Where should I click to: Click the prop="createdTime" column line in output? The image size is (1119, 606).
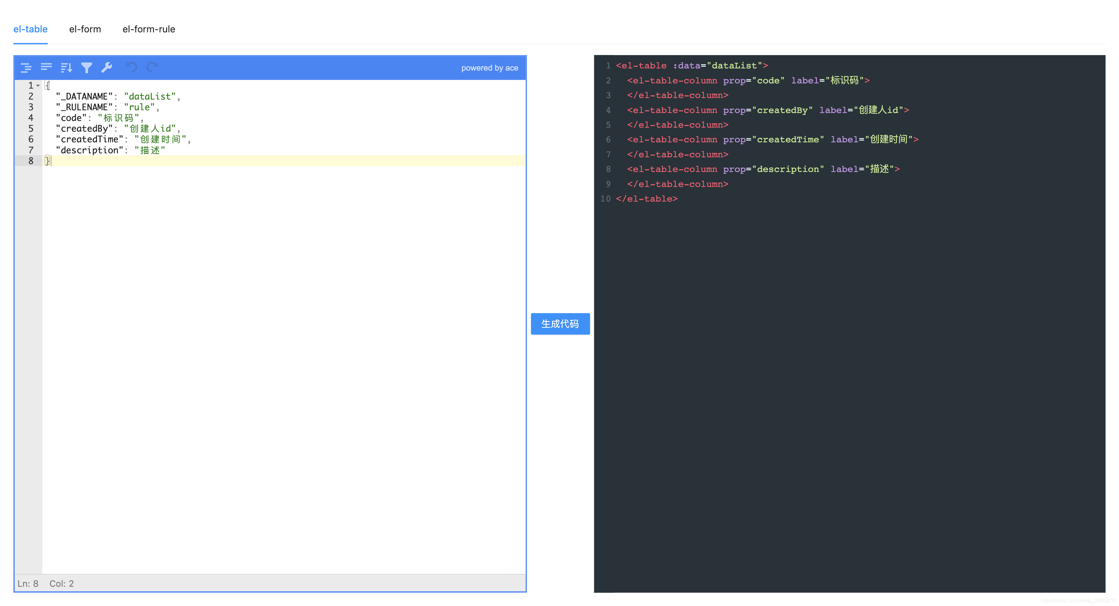[x=773, y=140]
